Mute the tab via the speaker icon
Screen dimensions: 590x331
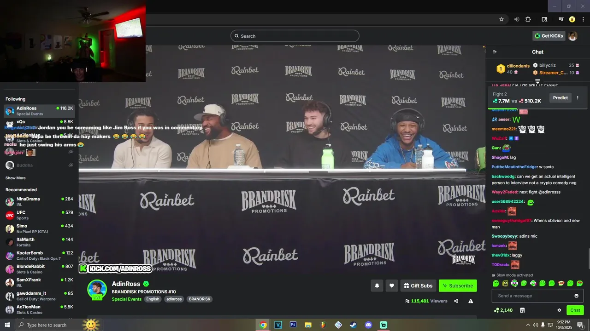(517, 19)
